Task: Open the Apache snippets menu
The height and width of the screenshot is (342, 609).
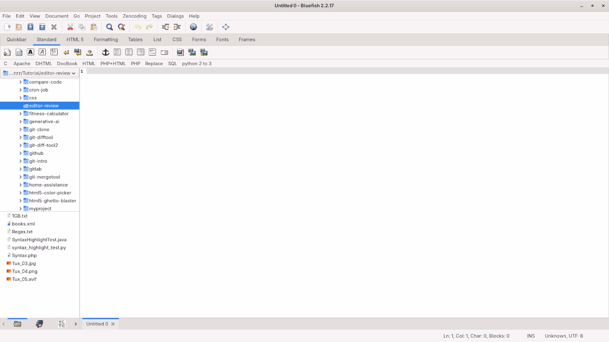Action: click(x=22, y=64)
